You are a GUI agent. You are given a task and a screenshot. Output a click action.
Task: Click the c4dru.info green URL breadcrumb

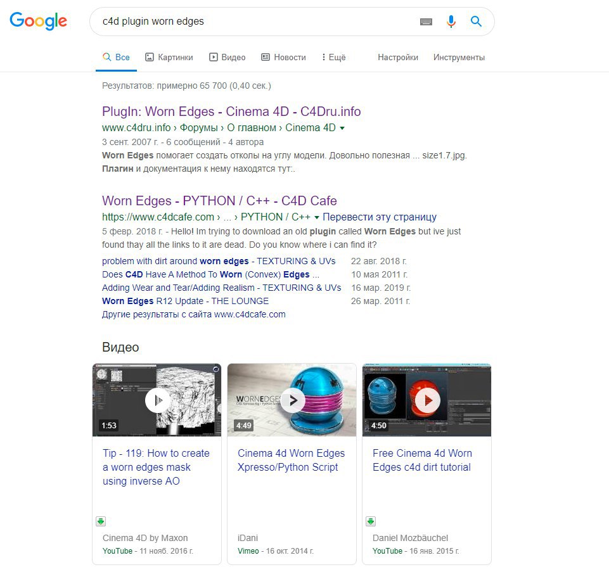click(x=219, y=128)
